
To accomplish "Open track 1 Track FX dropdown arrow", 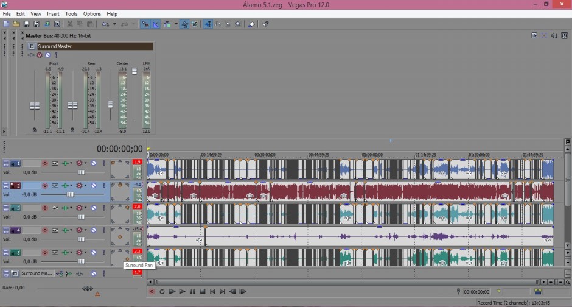I will 71,163.
